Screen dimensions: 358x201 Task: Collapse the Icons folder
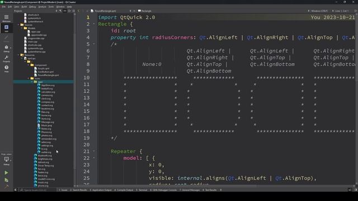[x=29, y=78]
